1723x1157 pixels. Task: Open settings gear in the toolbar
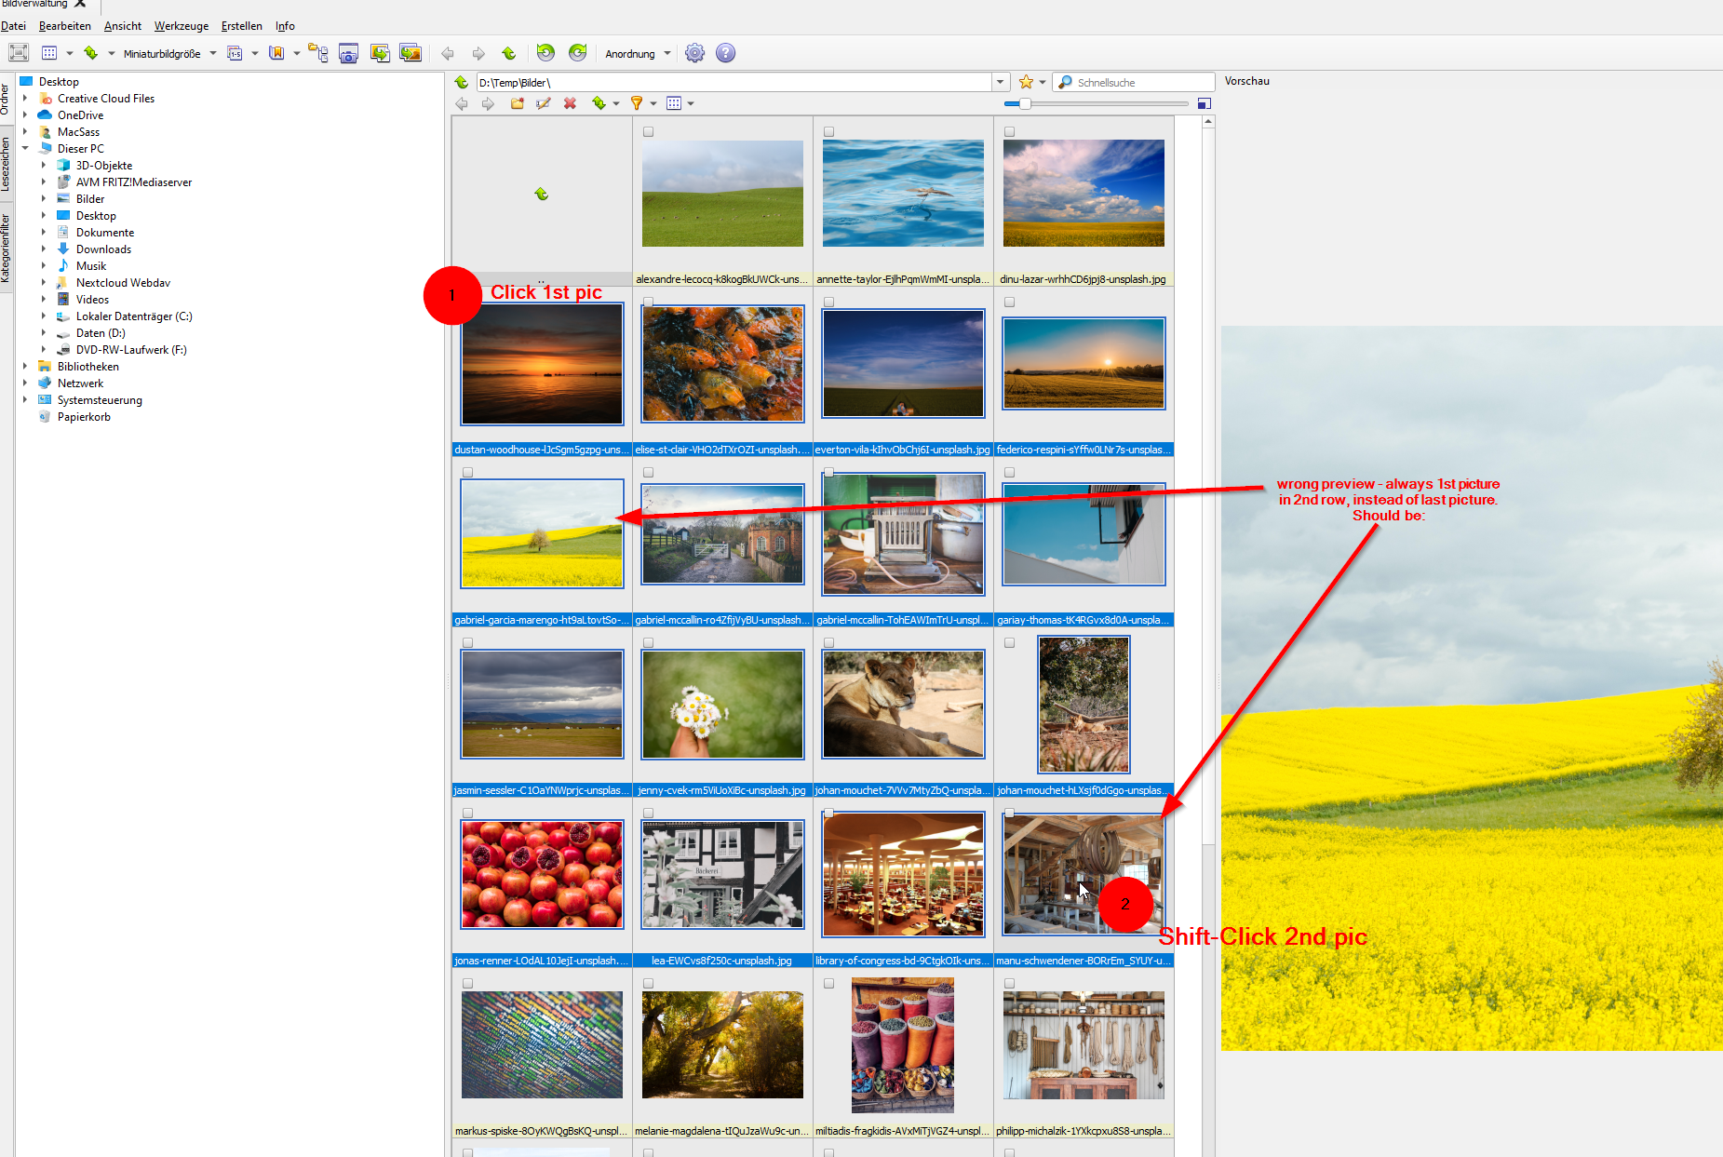pyautogui.click(x=694, y=53)
